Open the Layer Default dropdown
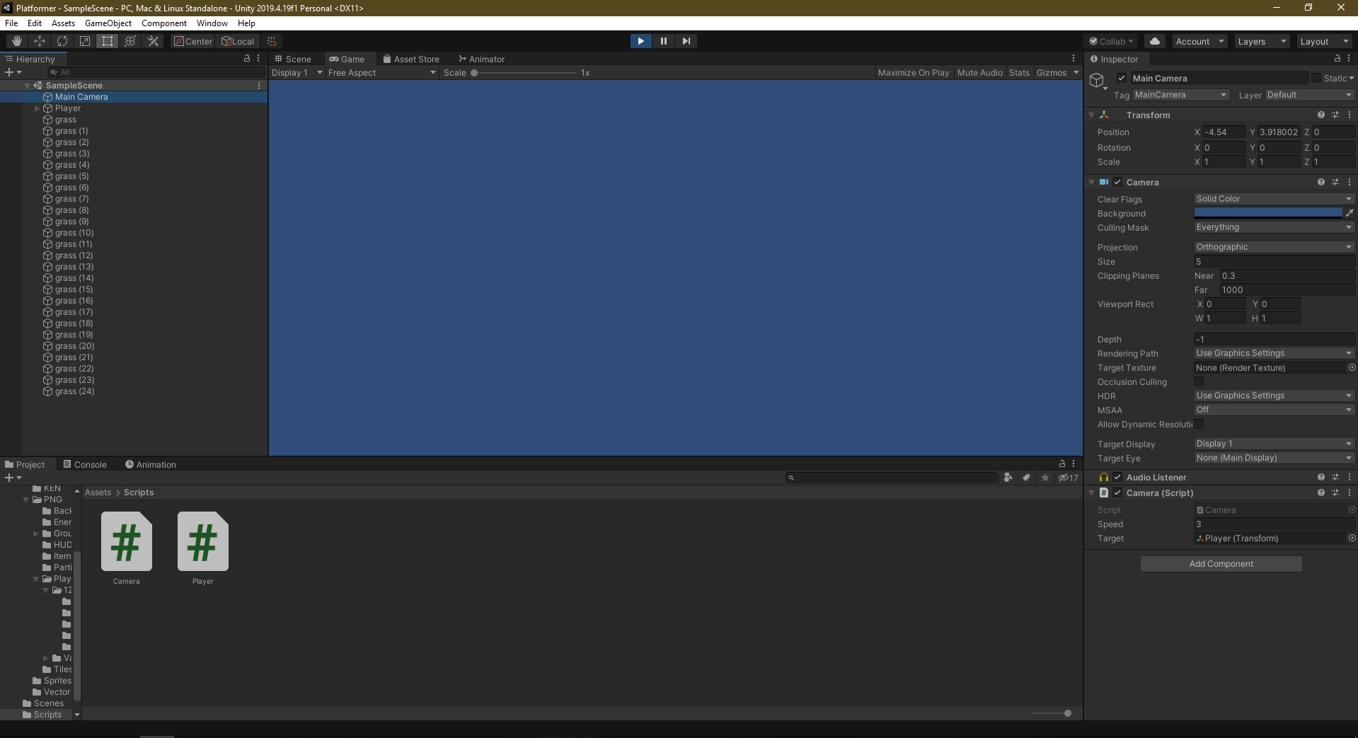 [x=1309, y=95]
